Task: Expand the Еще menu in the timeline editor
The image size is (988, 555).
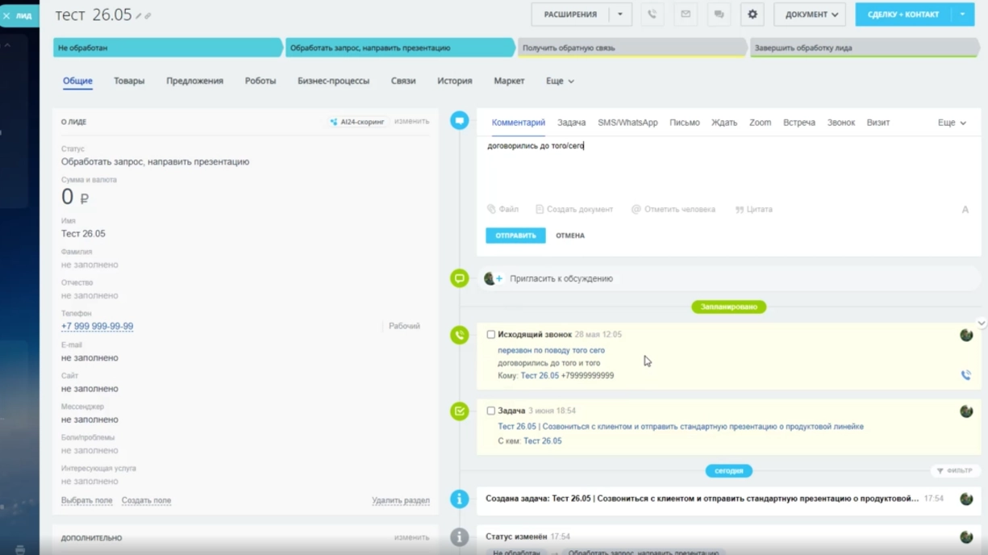Action: pyautogui.click(x=952, y=123)
